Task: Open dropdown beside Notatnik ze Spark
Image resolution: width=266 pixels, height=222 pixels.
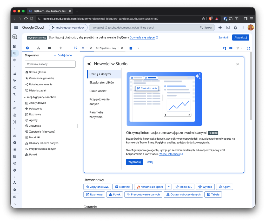Action: click(x=169, y=187)
